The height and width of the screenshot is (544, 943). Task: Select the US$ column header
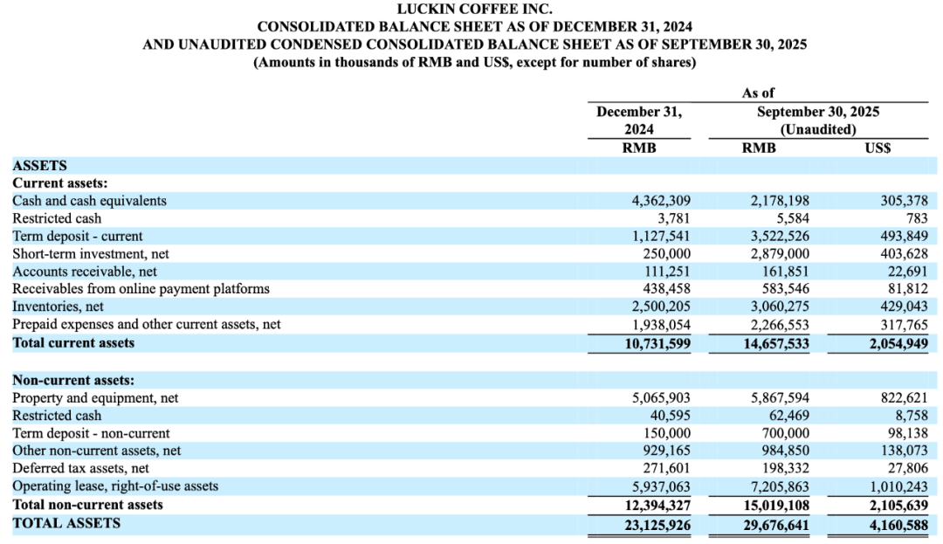[877, 148]
